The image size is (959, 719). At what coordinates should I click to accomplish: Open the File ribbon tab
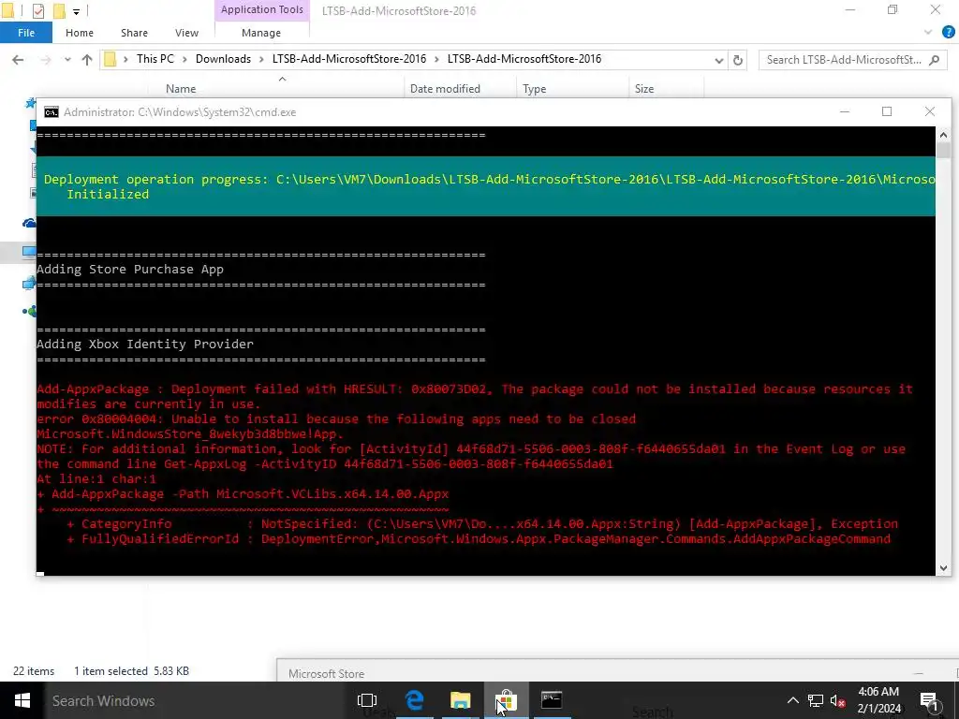tap(25, 33)
